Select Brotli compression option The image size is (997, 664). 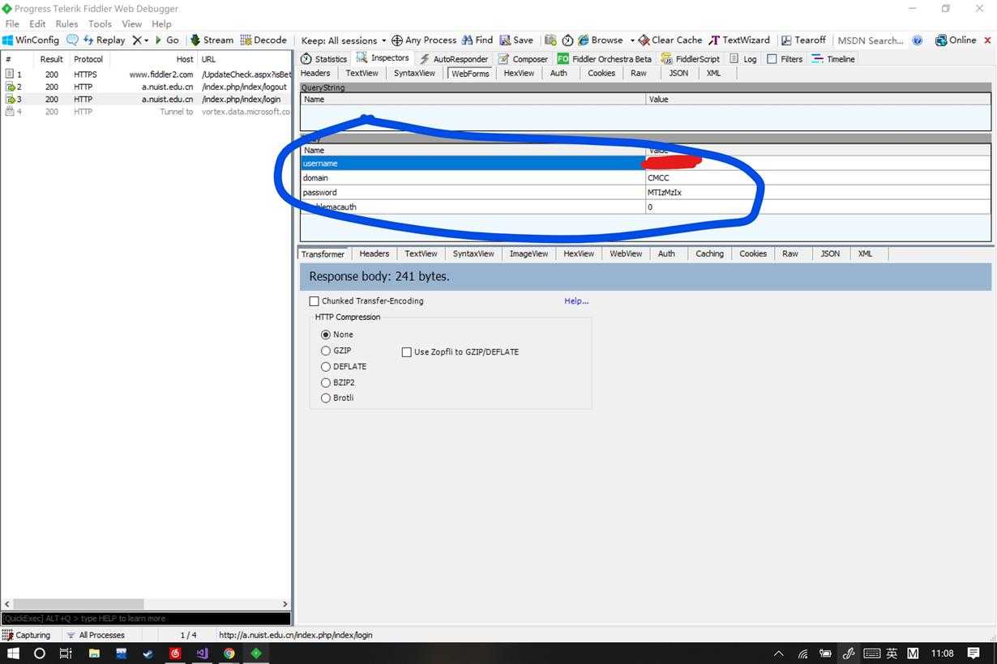click(x=326, y=398)
